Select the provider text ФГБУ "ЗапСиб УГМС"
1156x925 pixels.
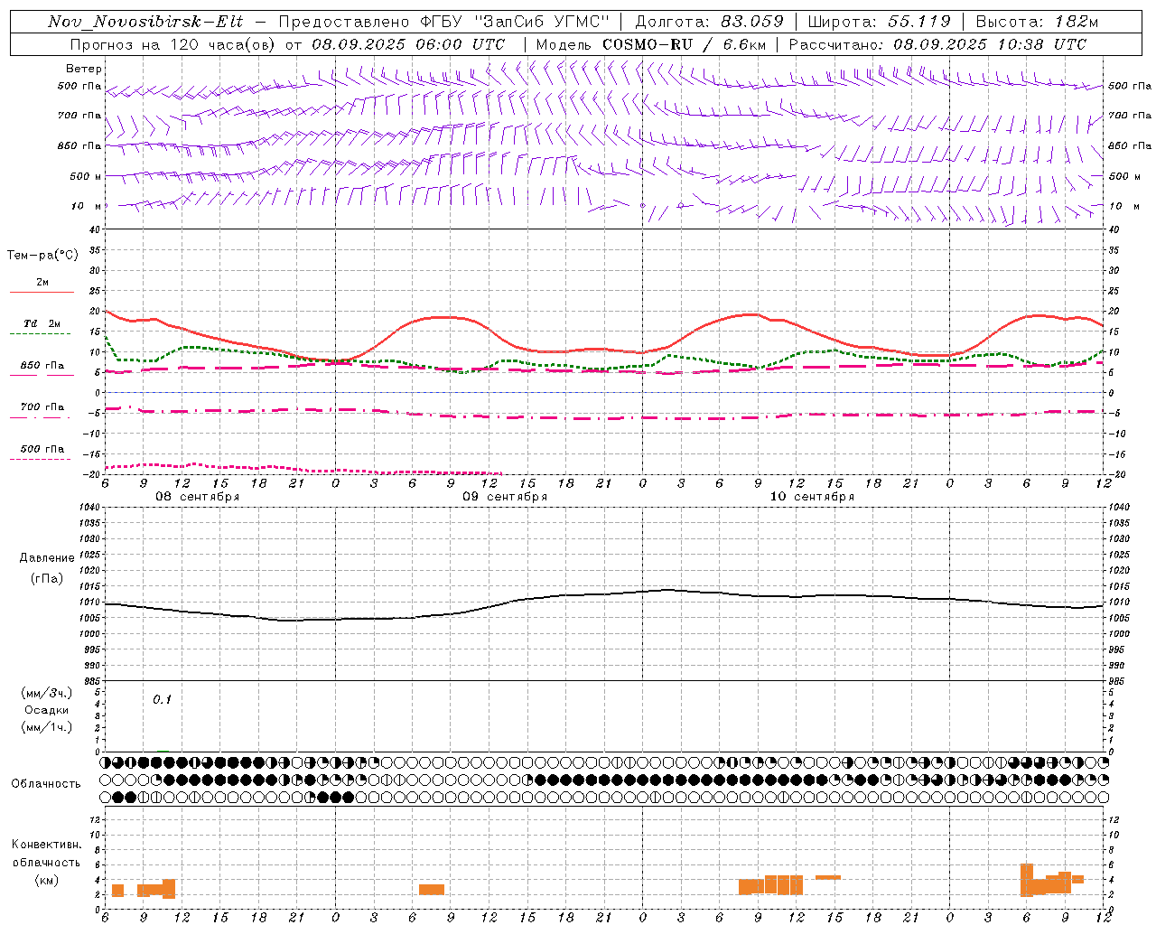click(x=515, y=22)
